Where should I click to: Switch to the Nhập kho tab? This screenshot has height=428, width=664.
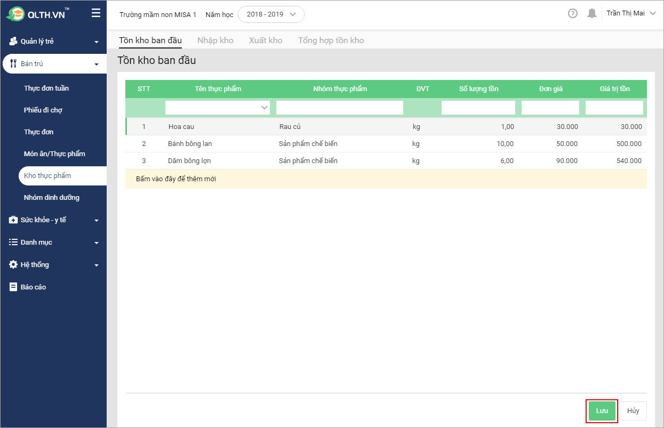coord(215,40)
